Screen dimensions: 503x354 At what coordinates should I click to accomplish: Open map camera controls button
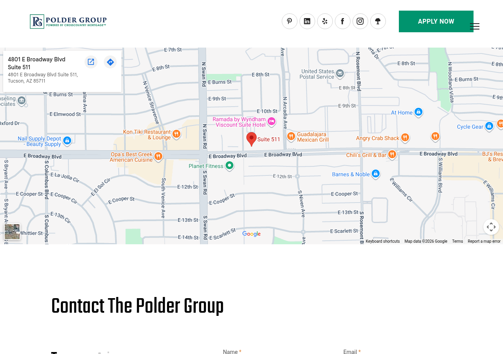(x=491, y=227)
